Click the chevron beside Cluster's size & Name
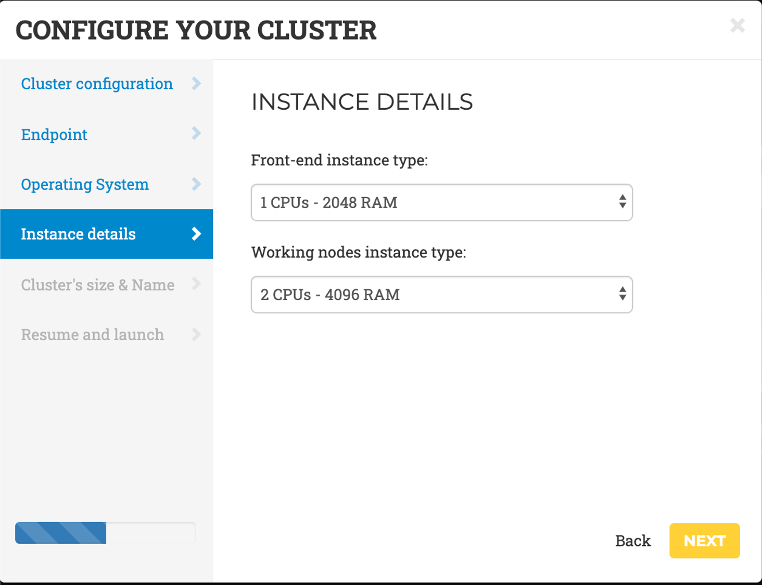The width and height of the screenshot is (762, 585). pyautogui.click(x=196, y=284)
